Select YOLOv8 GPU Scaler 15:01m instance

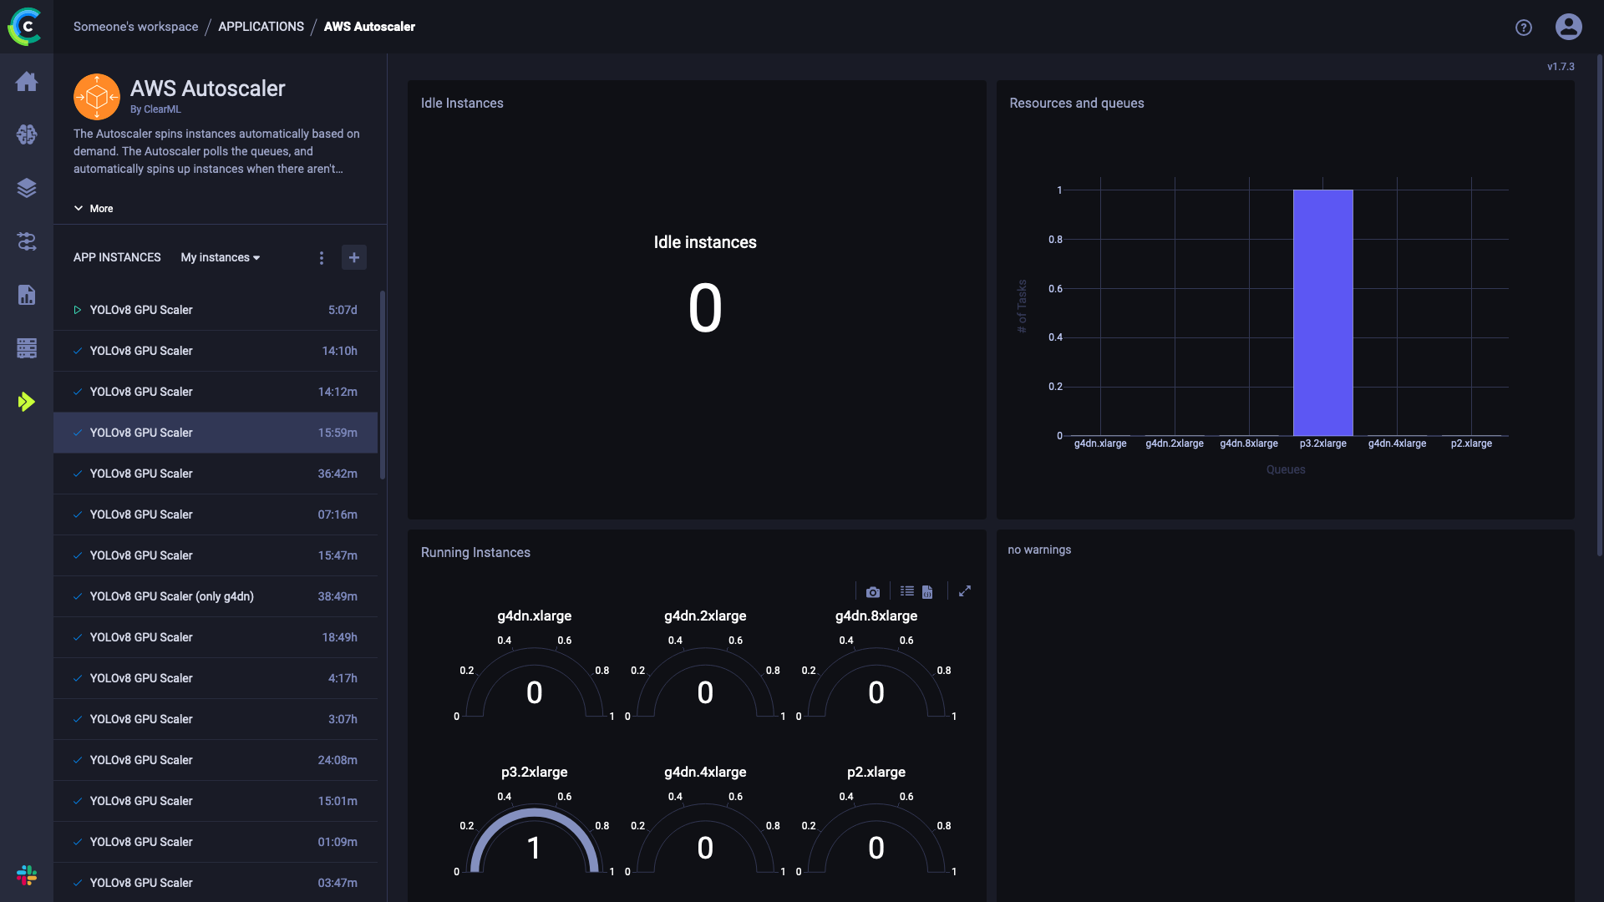tap(216, 801)
